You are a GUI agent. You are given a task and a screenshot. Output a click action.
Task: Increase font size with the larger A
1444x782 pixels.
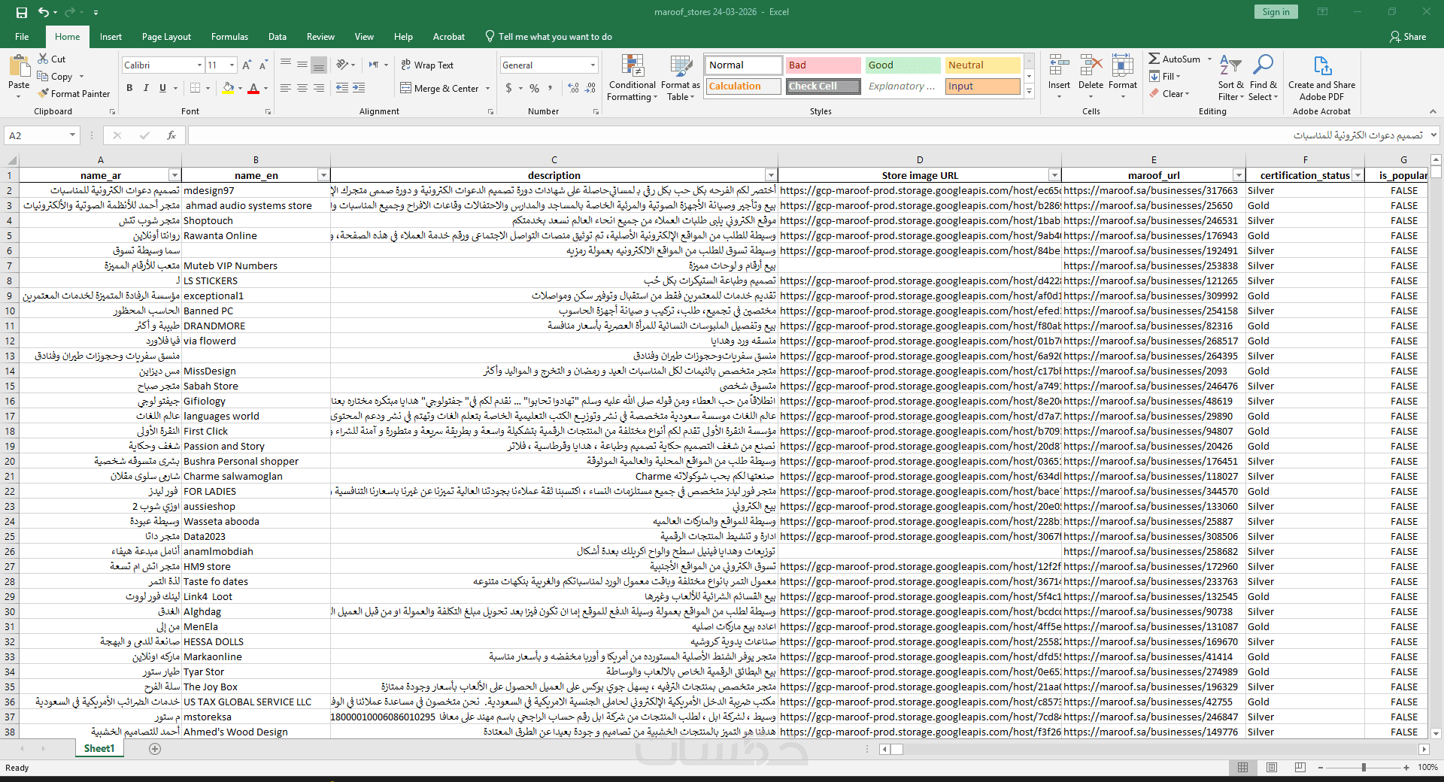tap(247, 65)
